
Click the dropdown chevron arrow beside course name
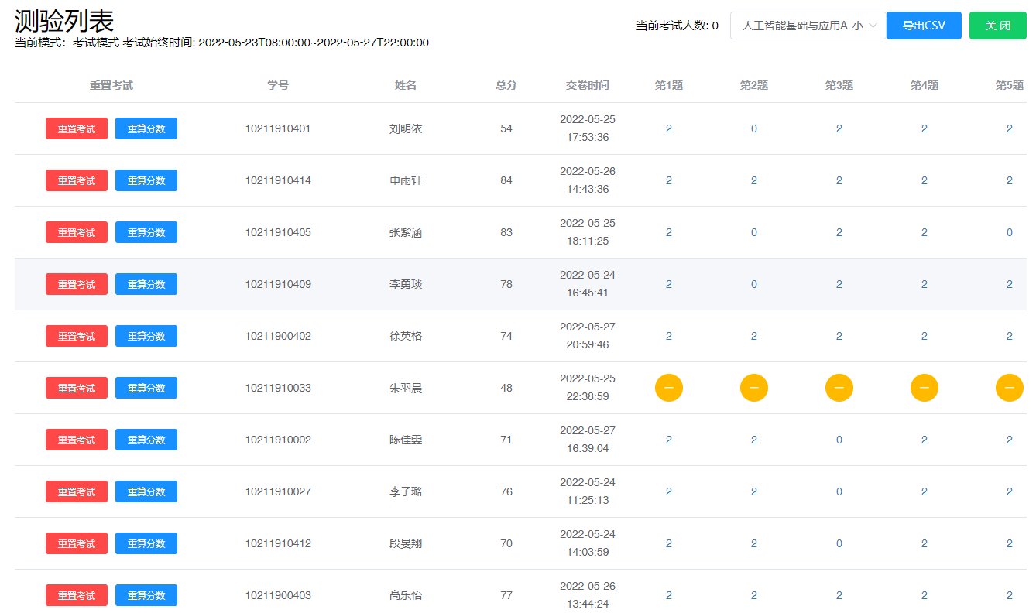point(873,26)
